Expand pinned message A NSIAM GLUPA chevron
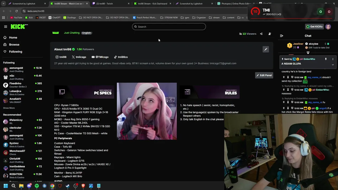Viewport: 338px width, 190px height. point(333,65)
